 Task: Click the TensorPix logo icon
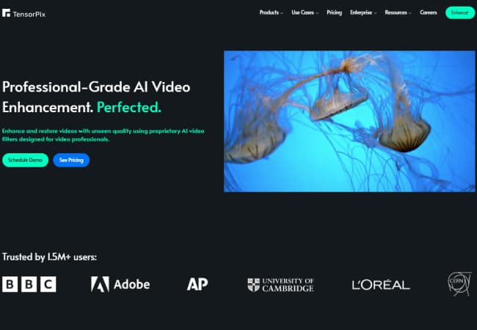[7, 12]
